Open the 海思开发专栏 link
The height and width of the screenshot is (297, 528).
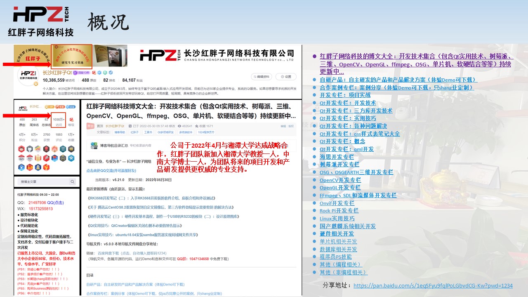[x=337, y=157]
